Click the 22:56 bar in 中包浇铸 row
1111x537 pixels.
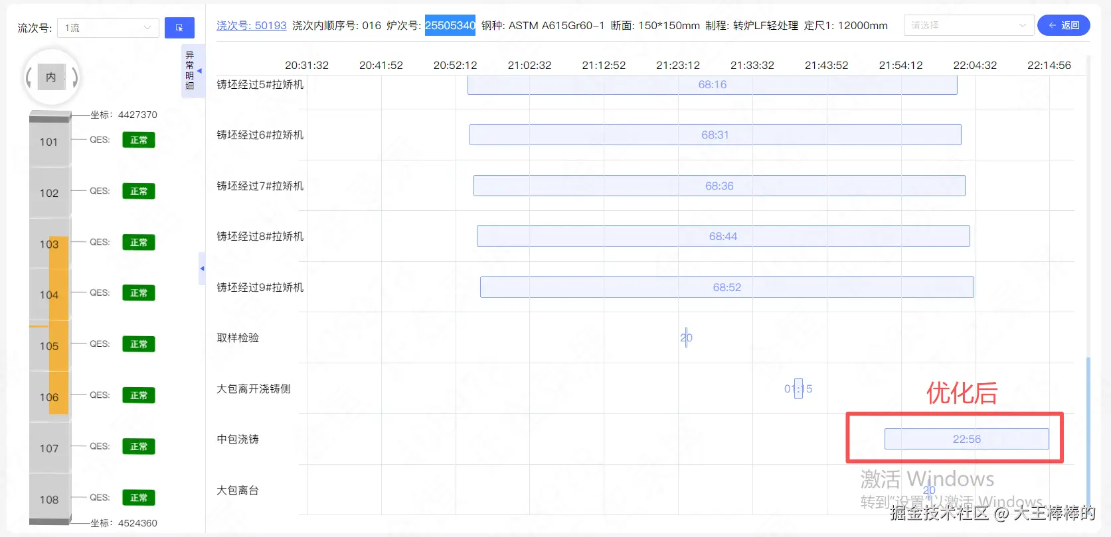967,439
